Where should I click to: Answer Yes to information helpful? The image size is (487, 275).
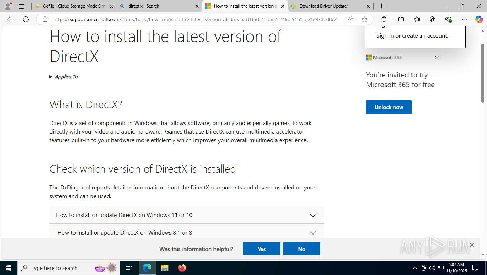[x=262, y=249]
